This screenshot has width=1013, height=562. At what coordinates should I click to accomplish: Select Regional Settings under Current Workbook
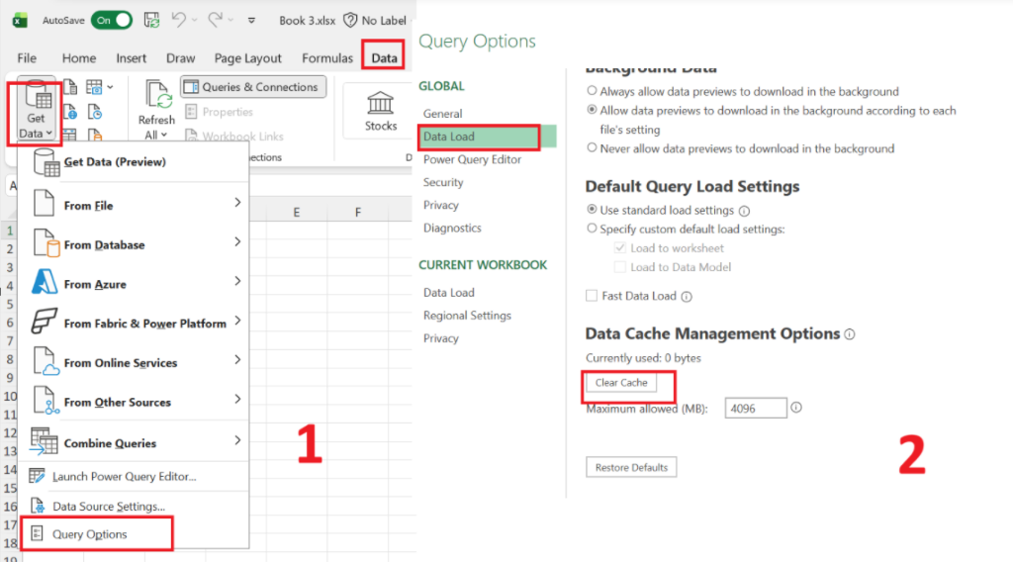467,316
